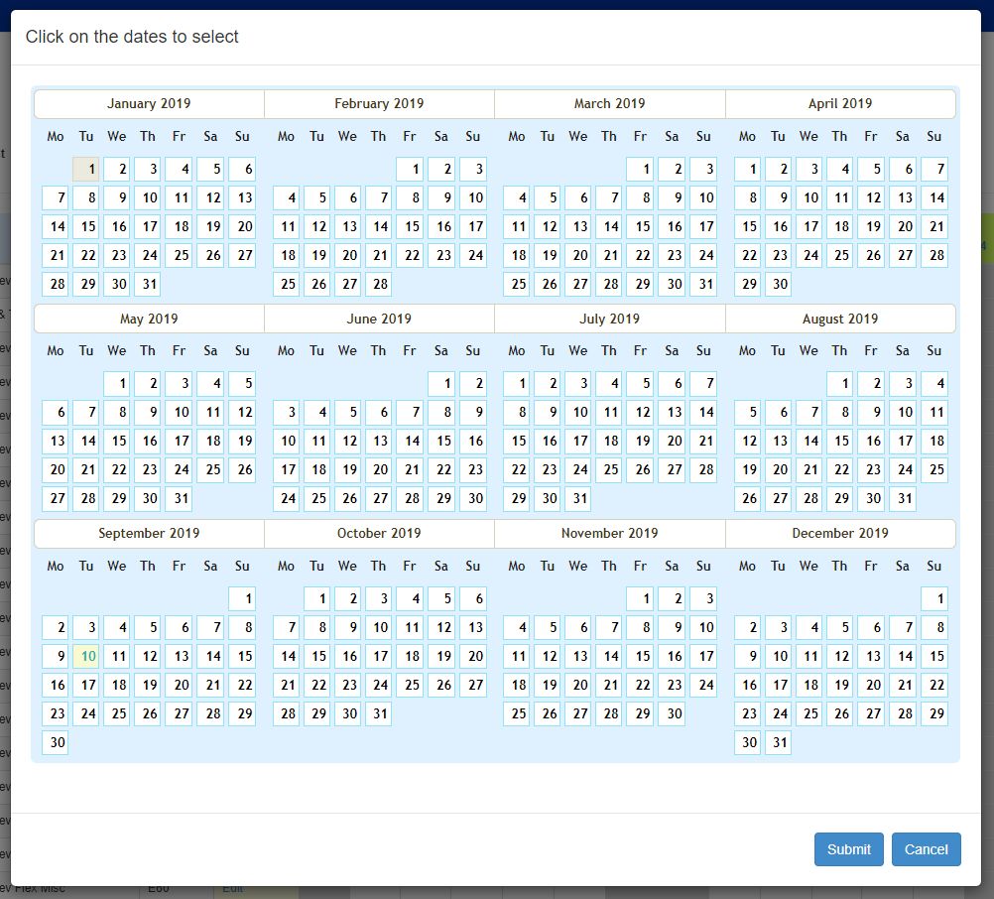Click the December 2019 month header

(840, 534)
